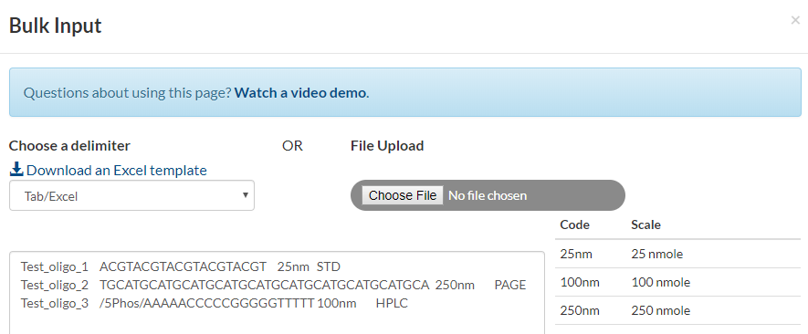Close the Bulk Input dialog
This screenshot has height=334, width=808.
[x=795, y=21]
